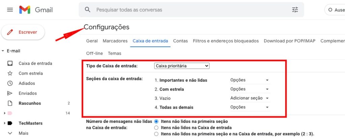Click the Gmail logo

(36, 10)
